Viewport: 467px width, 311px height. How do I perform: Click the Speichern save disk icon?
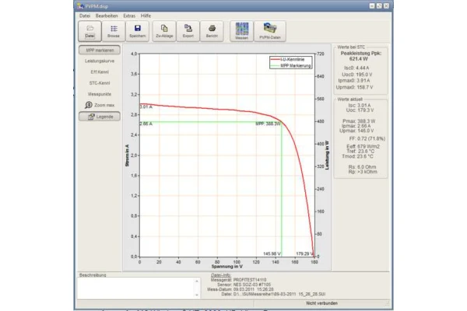click(x=138, y=31)
